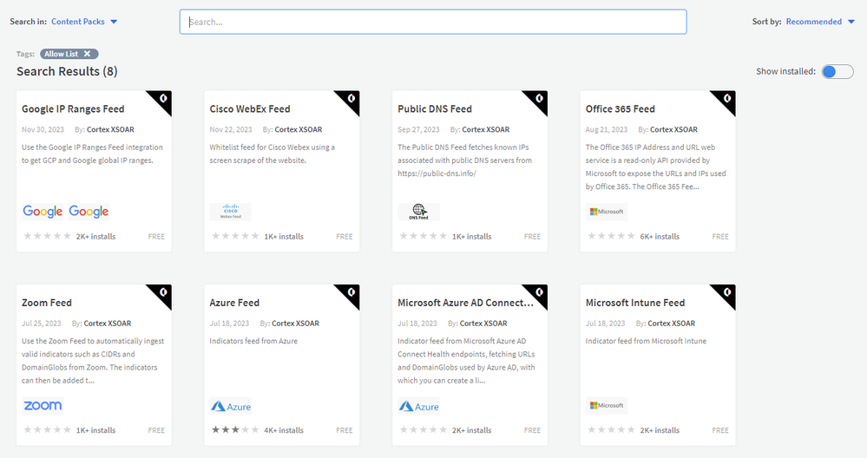Viewport: 867px width, 458px height.
Task: Click the Azure logo on Azure Feed card
Action: 231,406
